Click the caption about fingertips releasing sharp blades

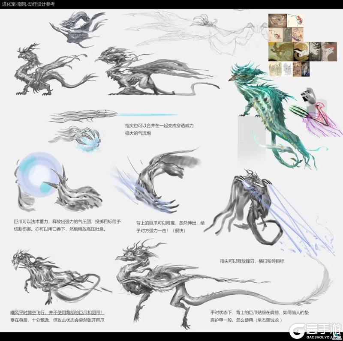[x=252, y=261]
